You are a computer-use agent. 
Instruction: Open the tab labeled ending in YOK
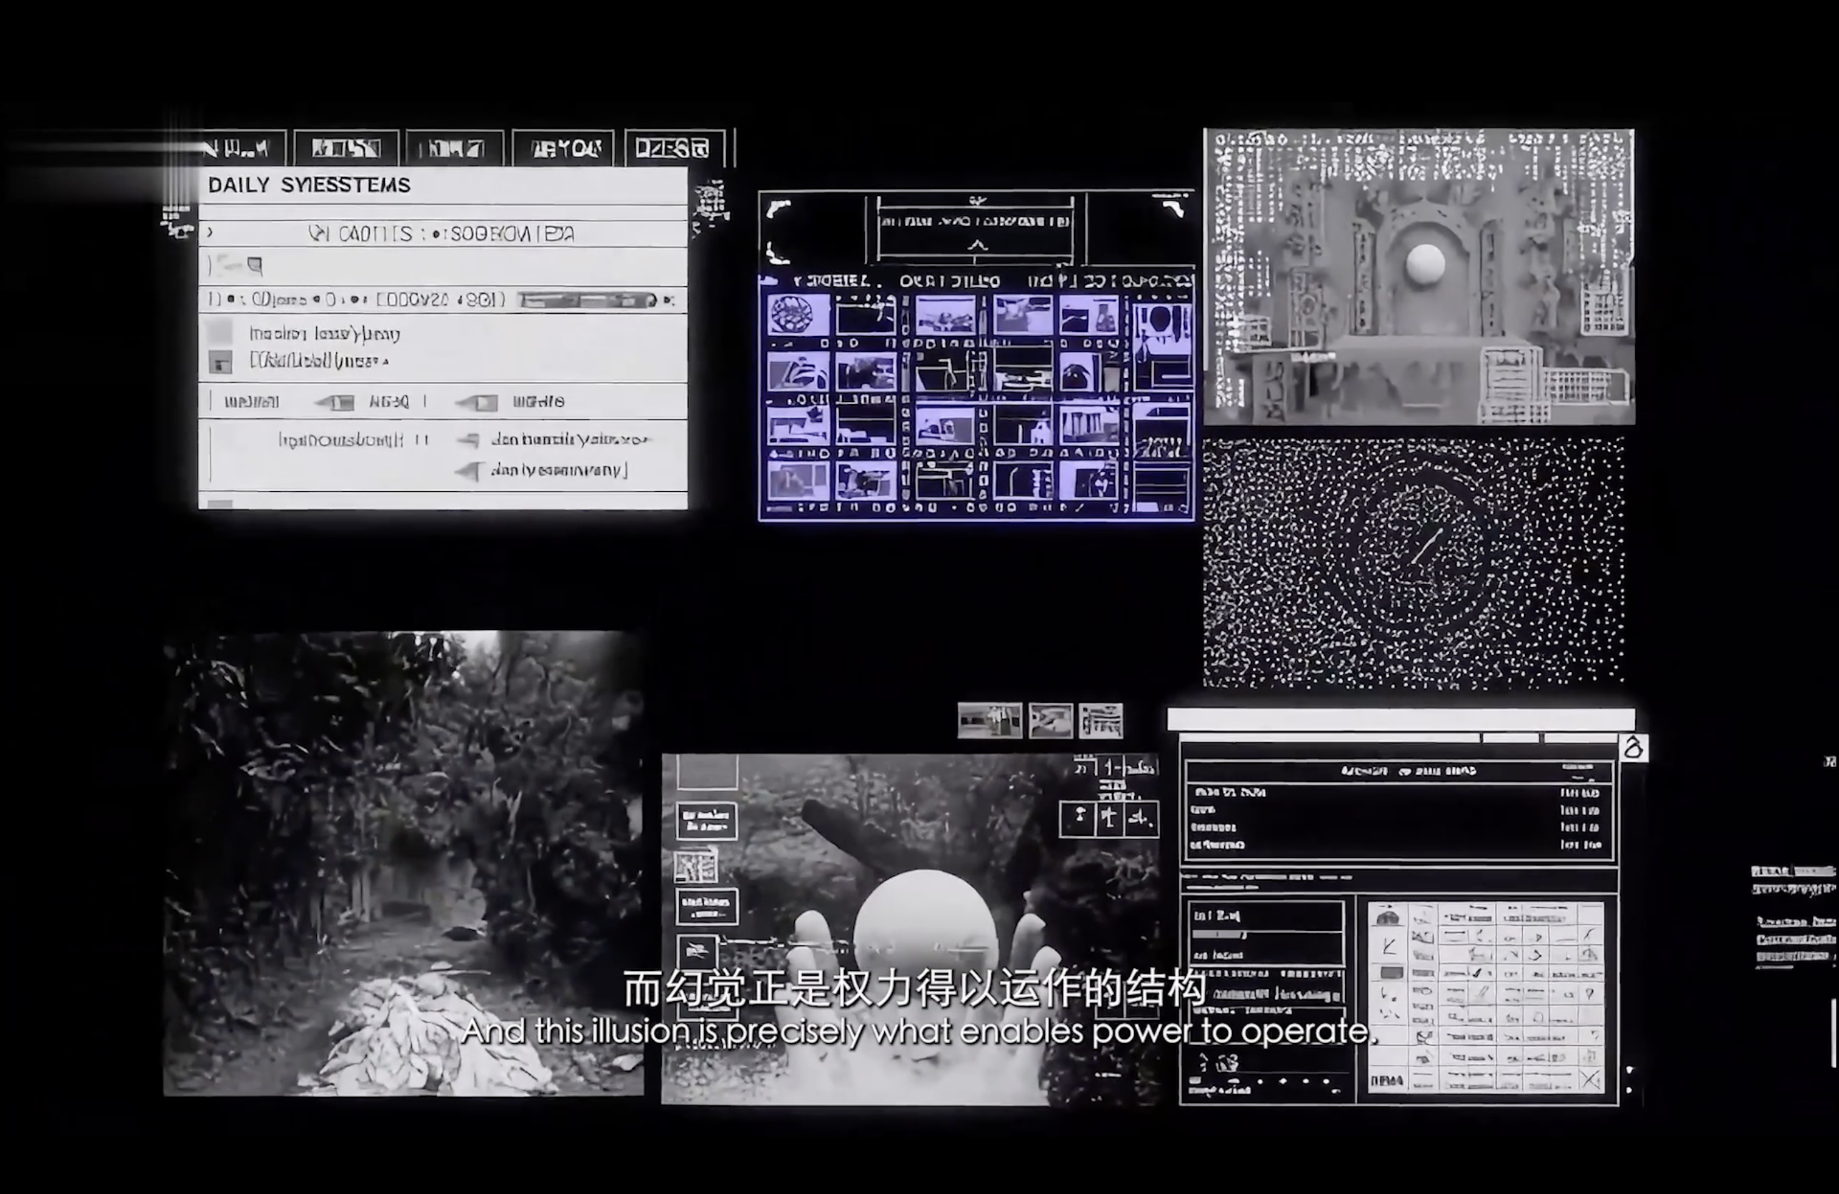(564, 148)
